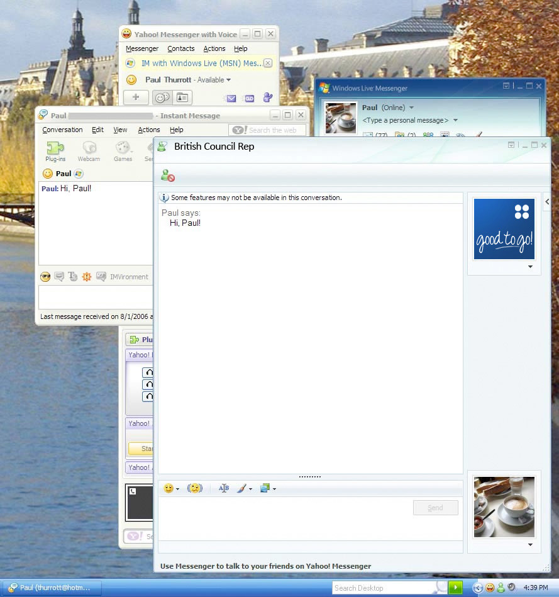Open voicemail icon in Yahoo Messenger
This screenshot has height=597, width=559.
[250, 99]
